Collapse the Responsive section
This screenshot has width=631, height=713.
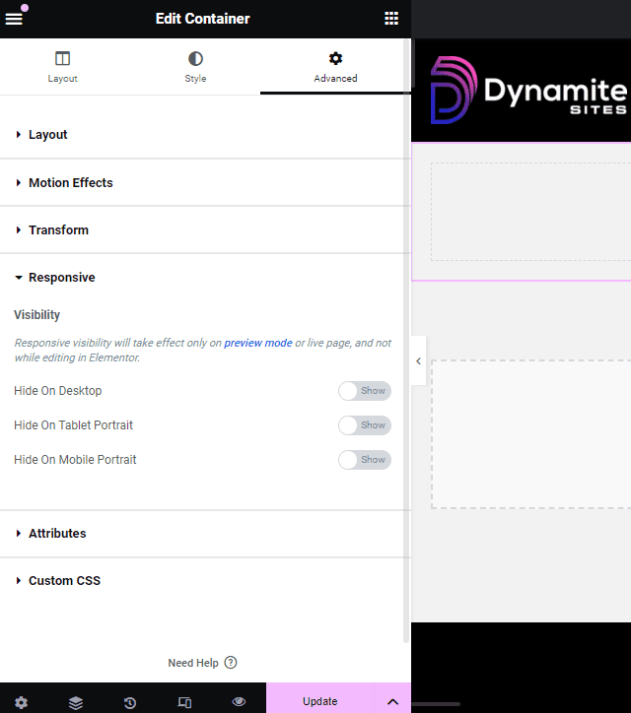click(61, 278)
